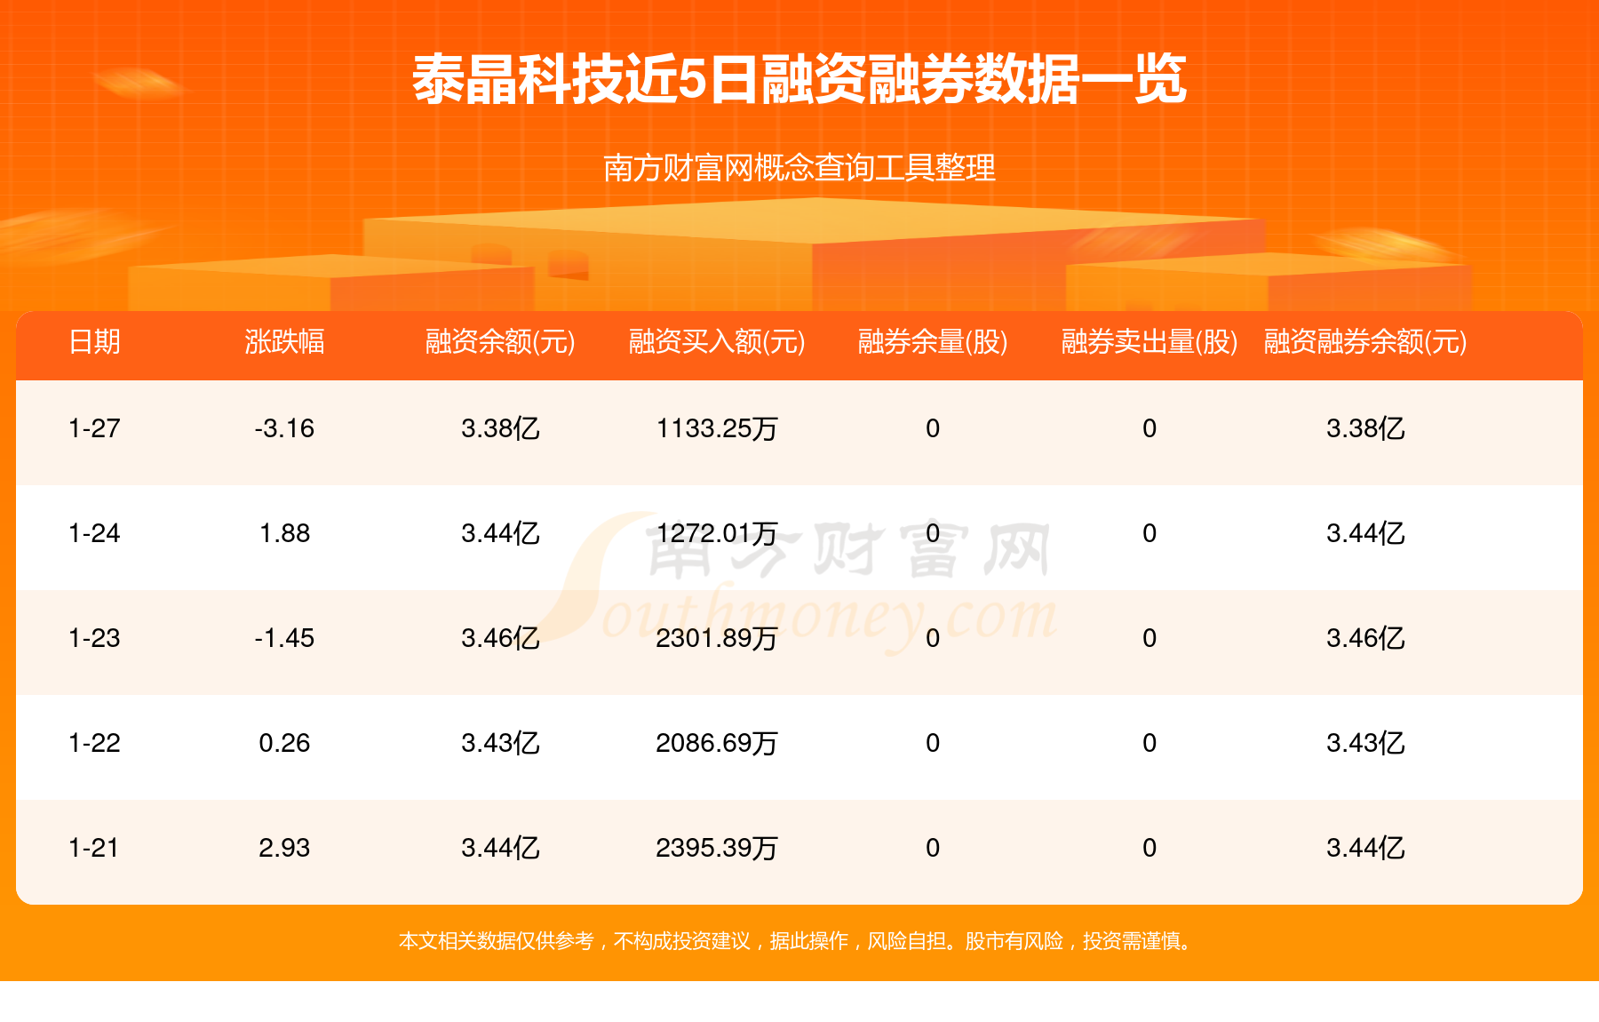
Task: Select the date cell 1-23
Action: [x=92, y=639]
